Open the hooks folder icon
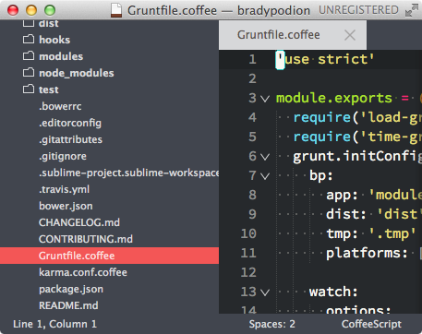The image size is (422, 334). click(x=29, y=40)
